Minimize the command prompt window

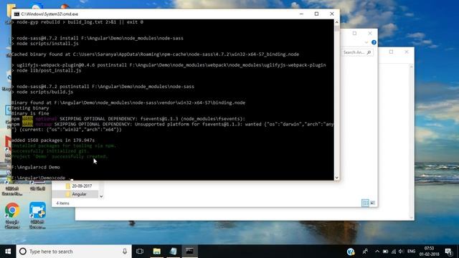click(x=301, y=14)
